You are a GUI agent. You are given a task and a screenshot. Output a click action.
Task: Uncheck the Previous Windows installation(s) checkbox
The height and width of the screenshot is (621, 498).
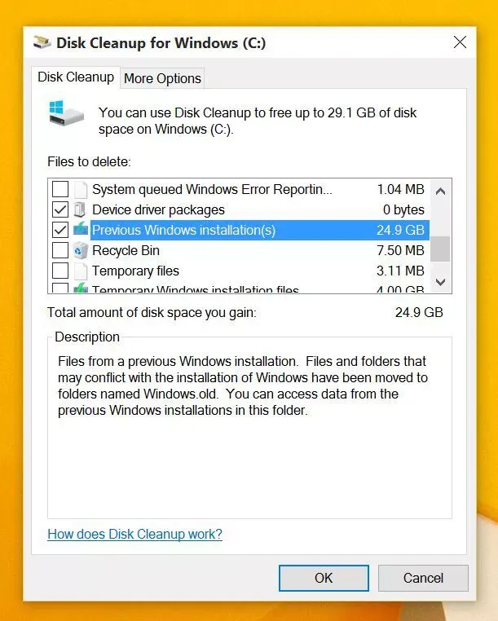pos(60,230)
